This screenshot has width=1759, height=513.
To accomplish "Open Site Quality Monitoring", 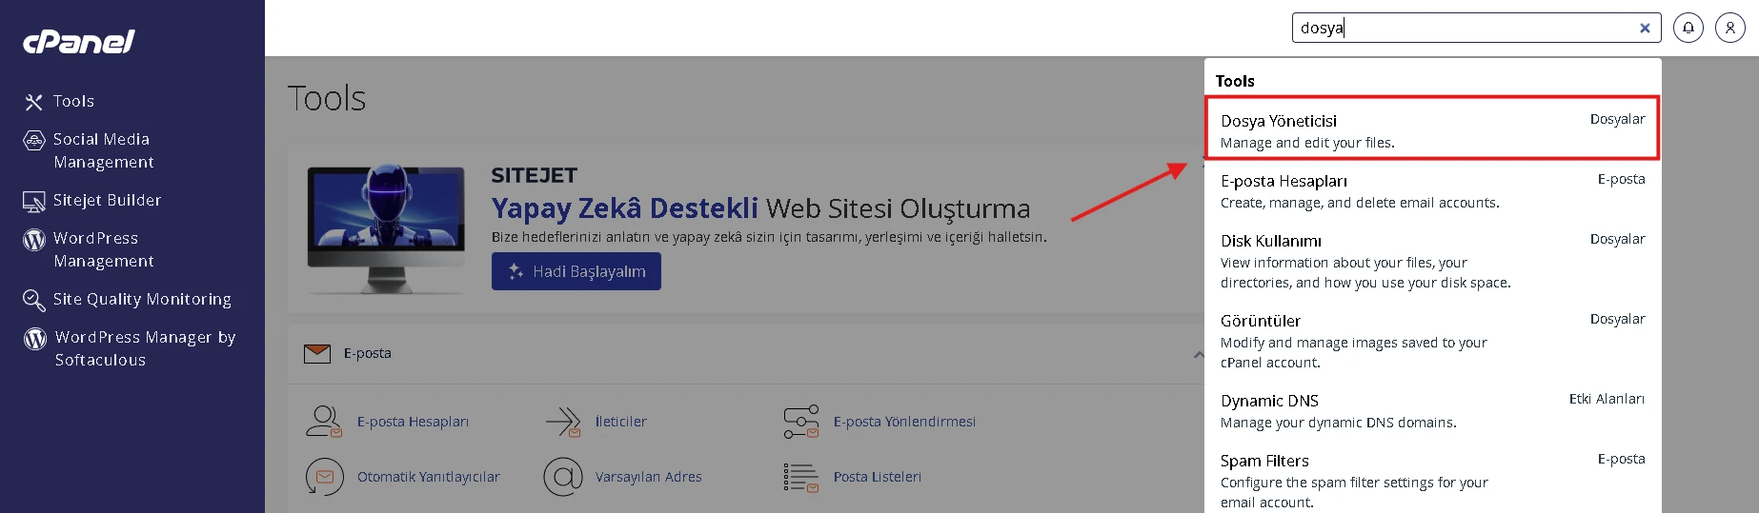I will (141, 299).
